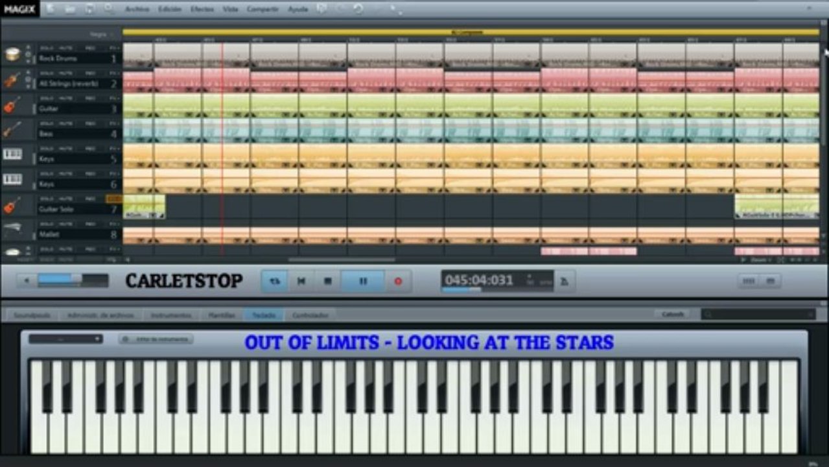The height and width of the screenshot is (467, 829).
Task: Open the Edición menu
Action: [170, 9]
